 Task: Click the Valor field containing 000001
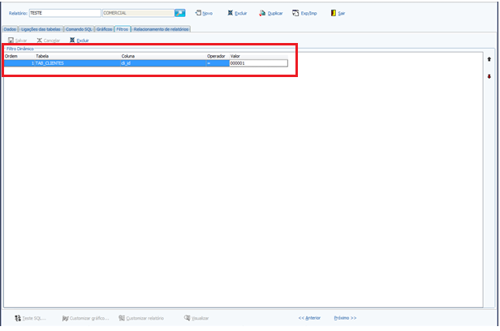(x=259, y=63)
